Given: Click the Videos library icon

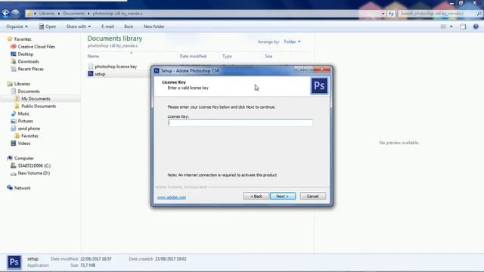Looking at the screenshot, I should [x=14, y=143].
